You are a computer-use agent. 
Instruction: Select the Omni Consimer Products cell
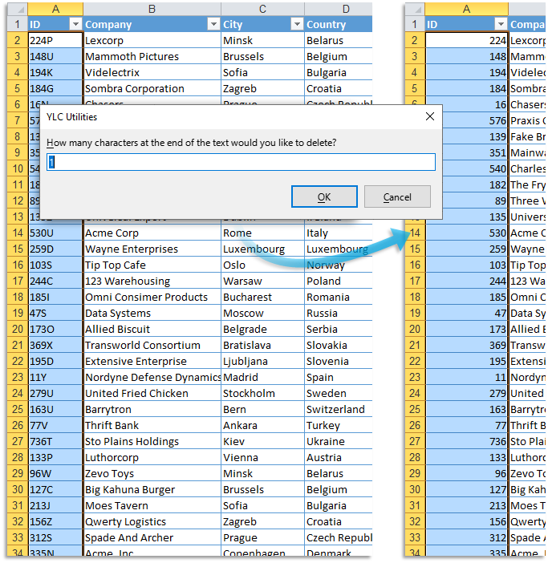pos(152,297)
